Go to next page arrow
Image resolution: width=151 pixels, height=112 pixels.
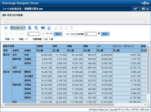17,34
